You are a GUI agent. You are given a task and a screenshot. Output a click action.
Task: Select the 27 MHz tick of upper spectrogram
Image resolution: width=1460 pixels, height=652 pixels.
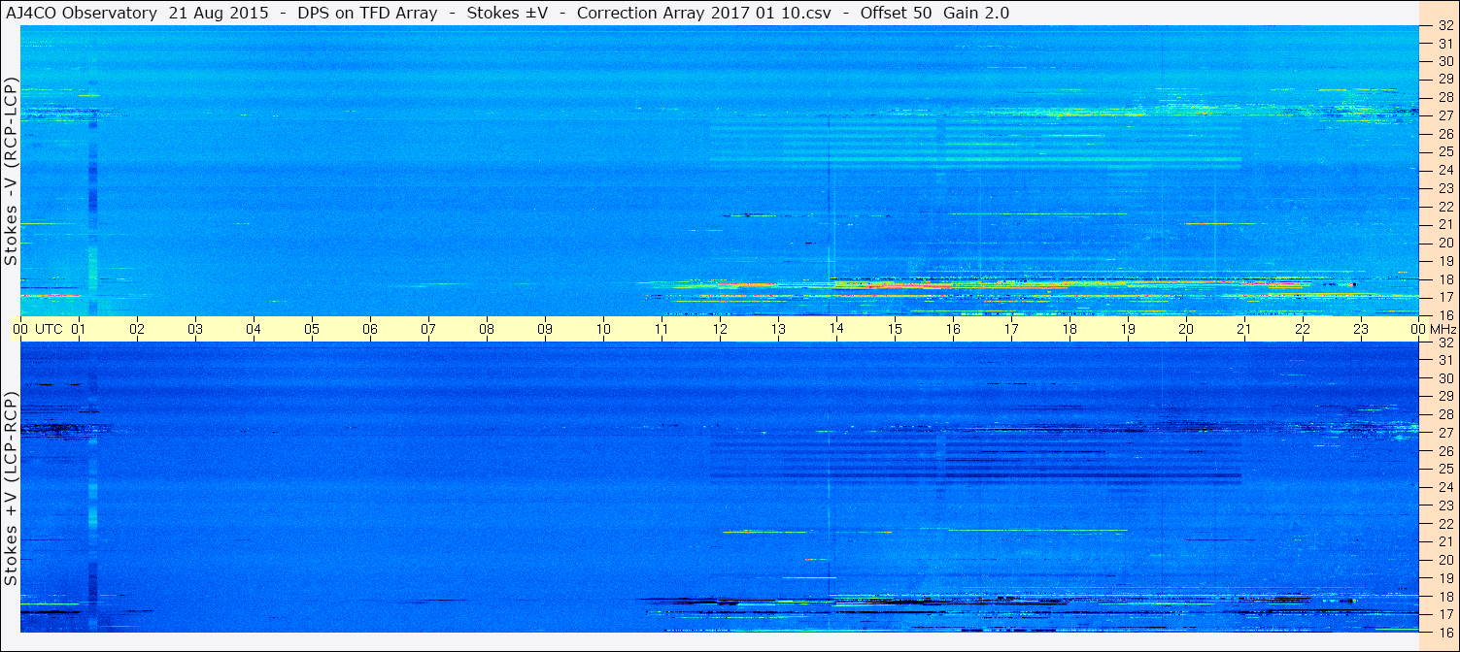click(1444, 115)
